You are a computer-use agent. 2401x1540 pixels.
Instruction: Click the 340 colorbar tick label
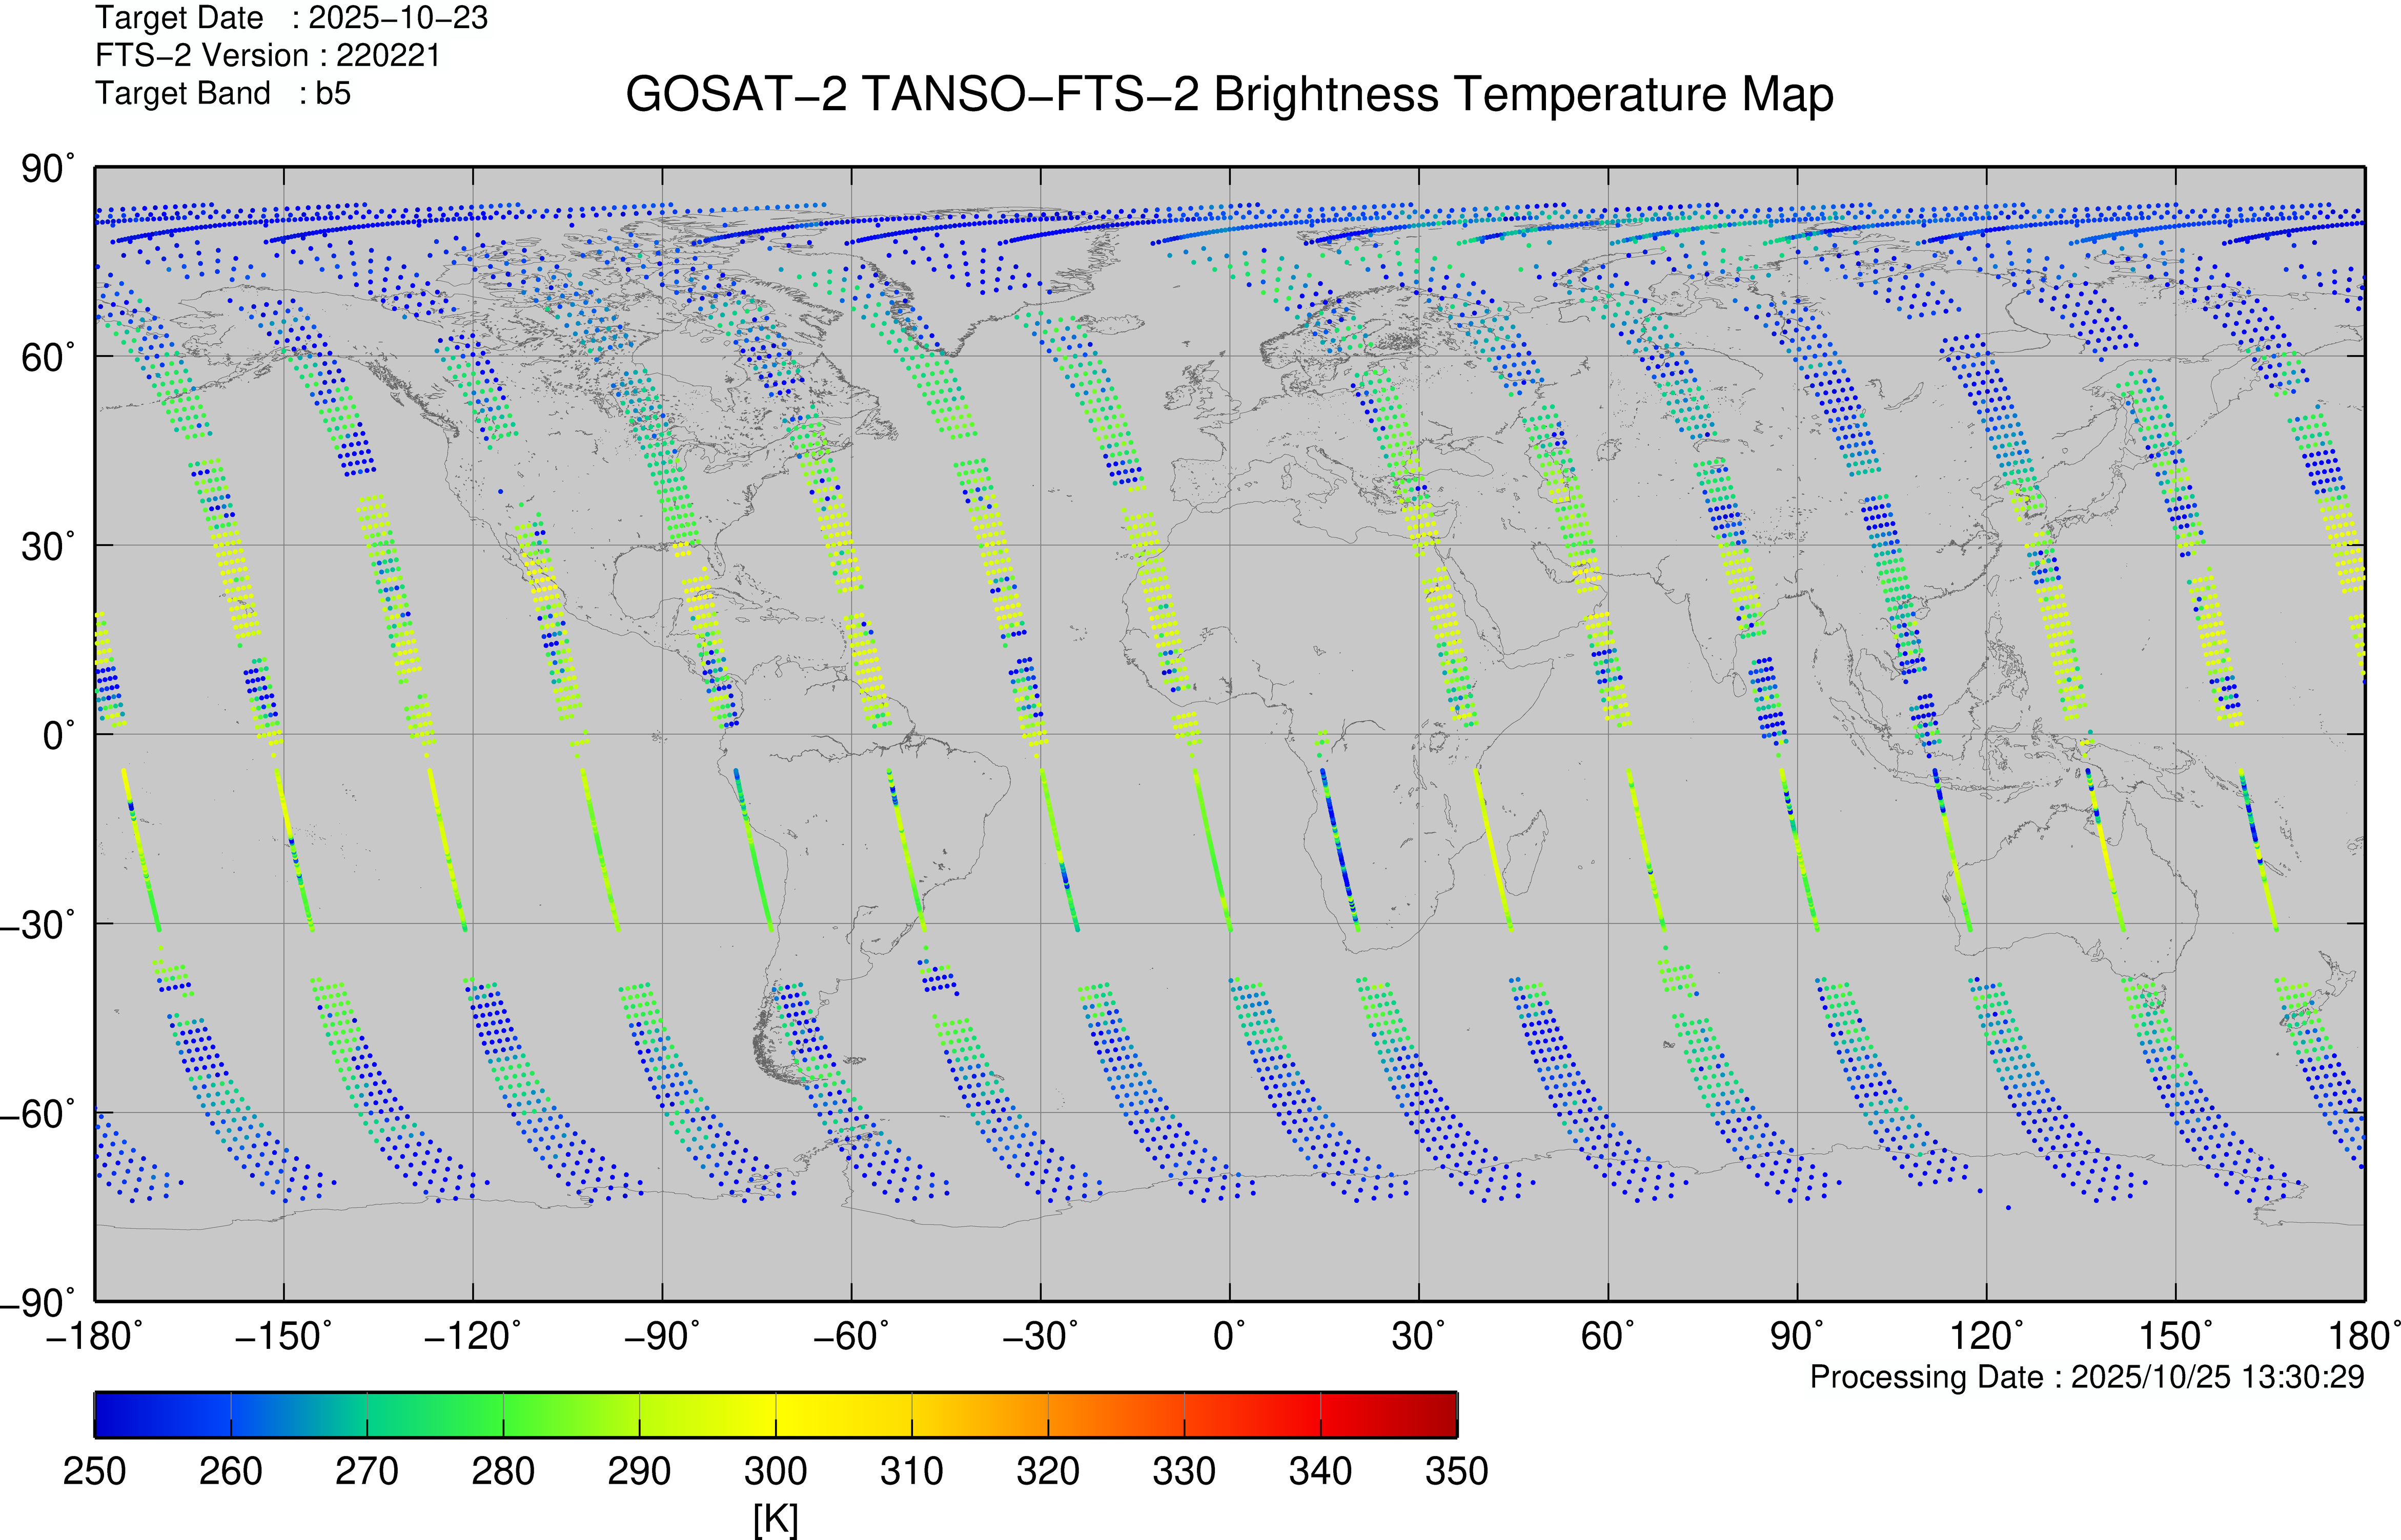[1320, 1472]
